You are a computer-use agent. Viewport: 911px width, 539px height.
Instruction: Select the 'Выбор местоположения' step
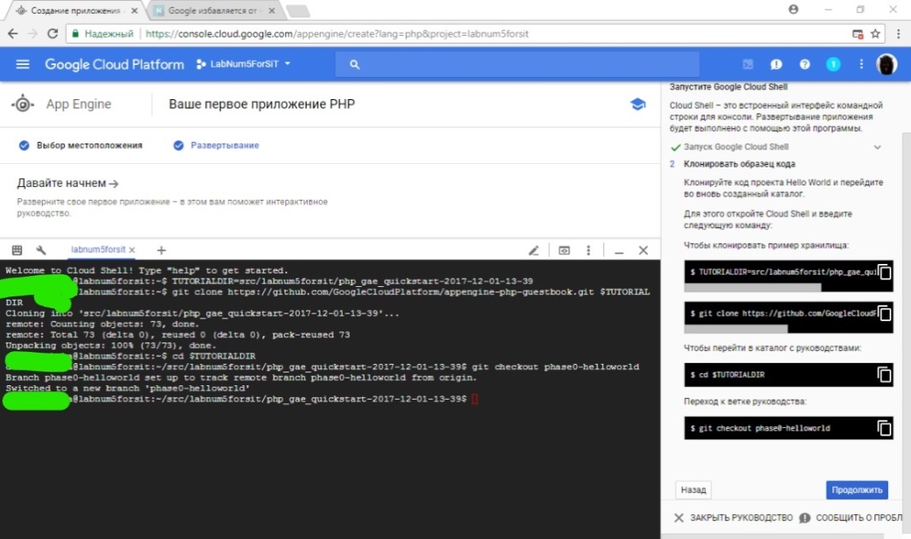click(80, 145)
